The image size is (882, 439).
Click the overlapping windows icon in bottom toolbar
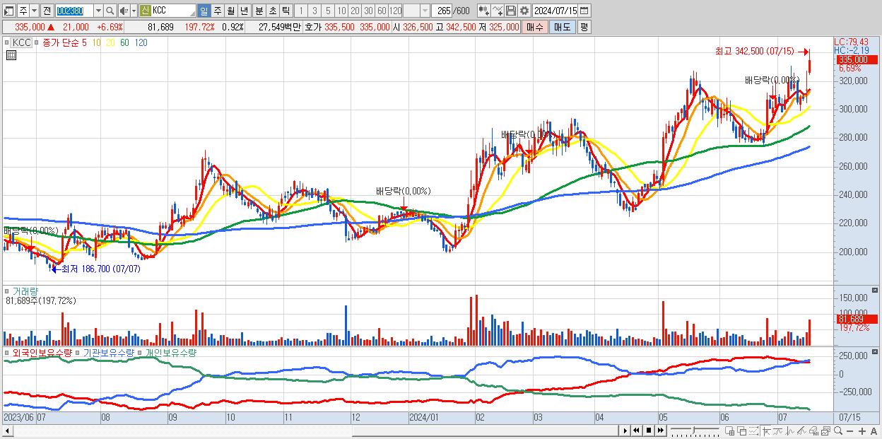741,431
